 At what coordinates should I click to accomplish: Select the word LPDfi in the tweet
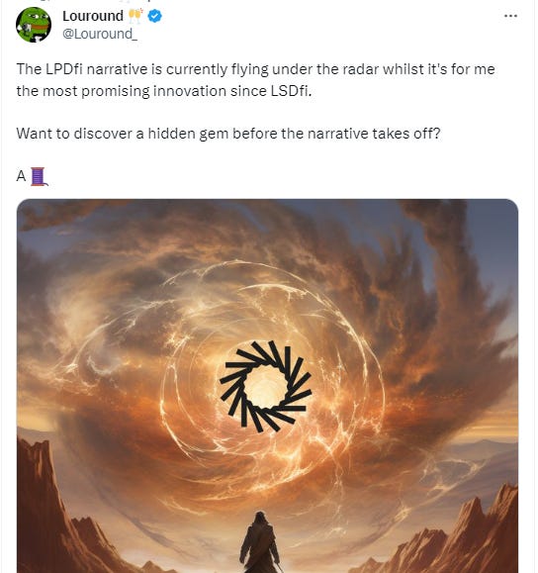(x=64, y=69)
